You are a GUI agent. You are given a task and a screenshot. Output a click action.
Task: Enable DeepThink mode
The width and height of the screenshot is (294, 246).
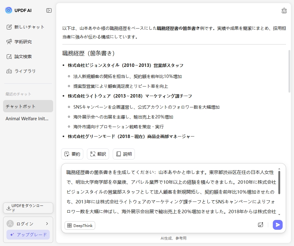click(80, 225)
